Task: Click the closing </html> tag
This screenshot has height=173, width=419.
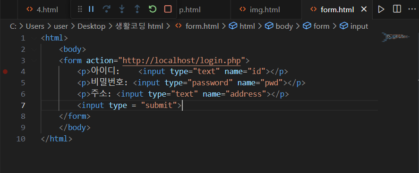Action: tap(57, 139)
